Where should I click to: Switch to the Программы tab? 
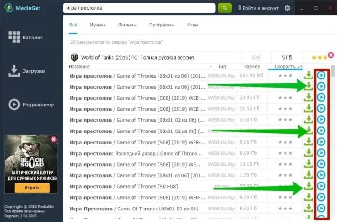pyautogui.click(x=162, y=25)
